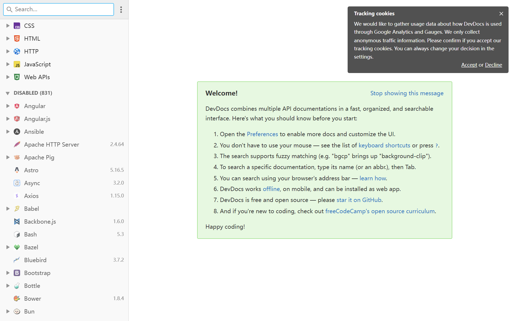515x321 pixels.
Task: Click the Async logo icon
Action: point(17,183)
